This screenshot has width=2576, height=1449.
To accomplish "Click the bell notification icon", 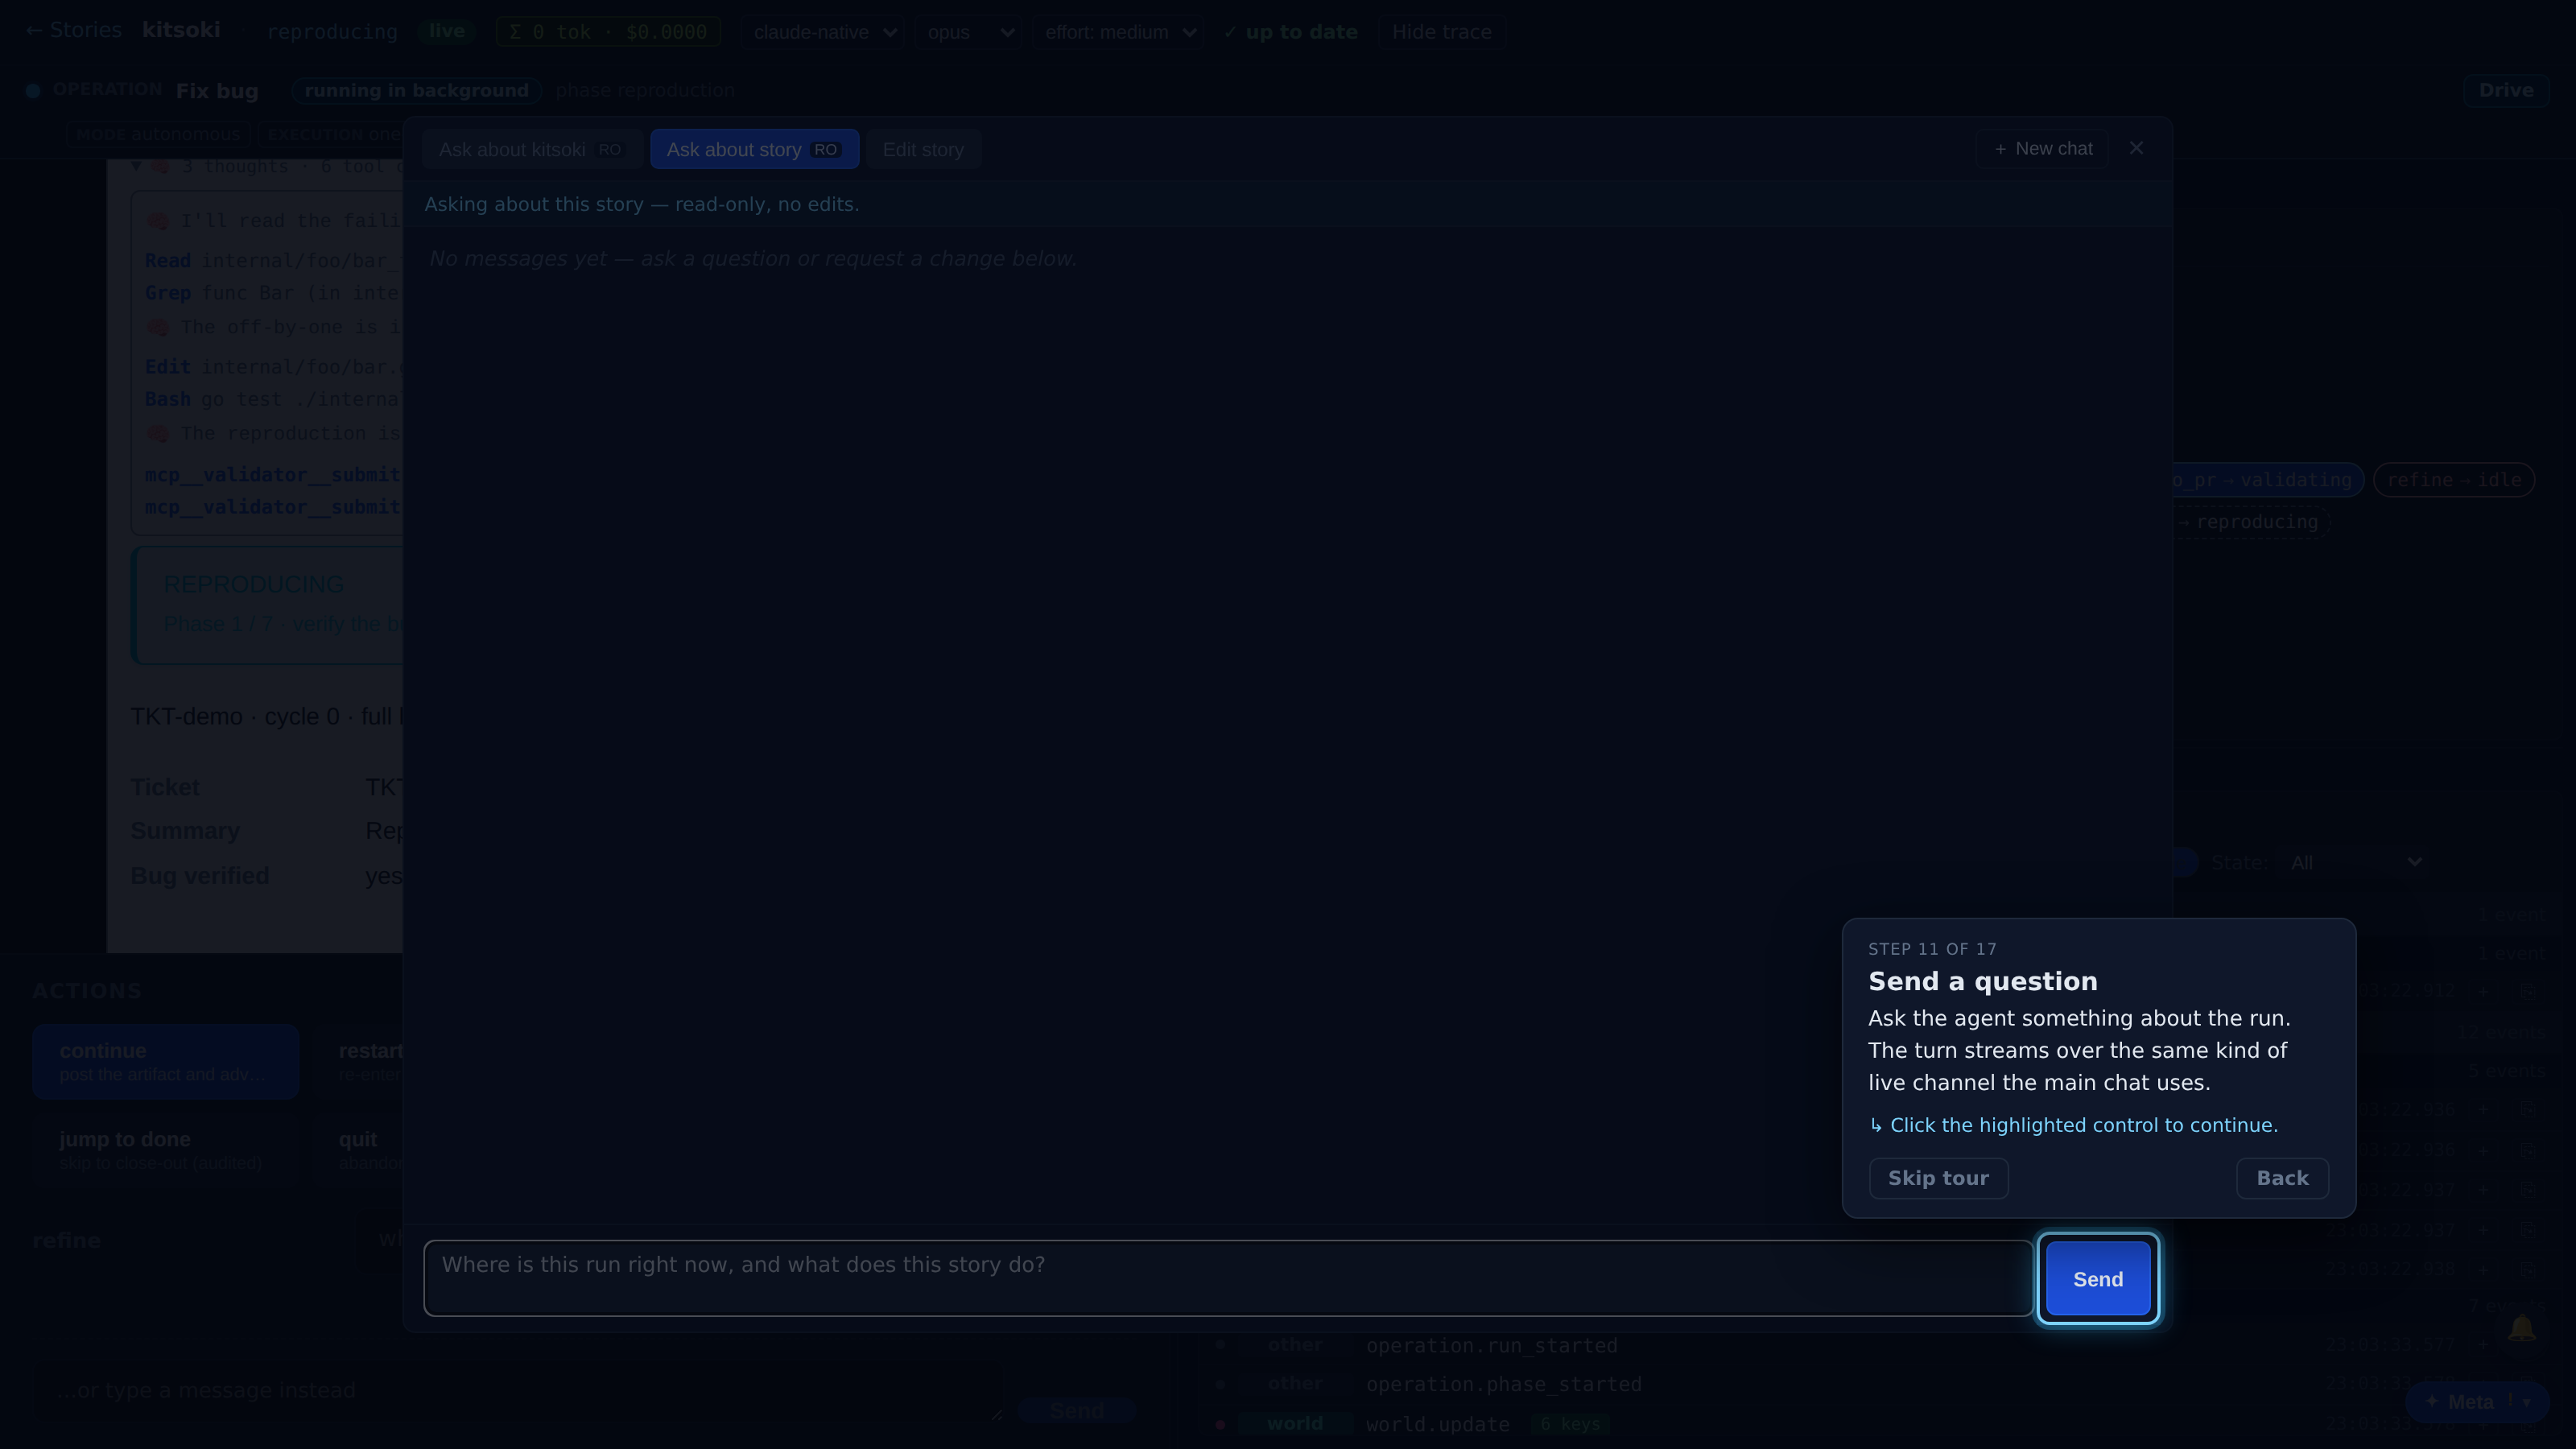I will tap(2521, 1328).
